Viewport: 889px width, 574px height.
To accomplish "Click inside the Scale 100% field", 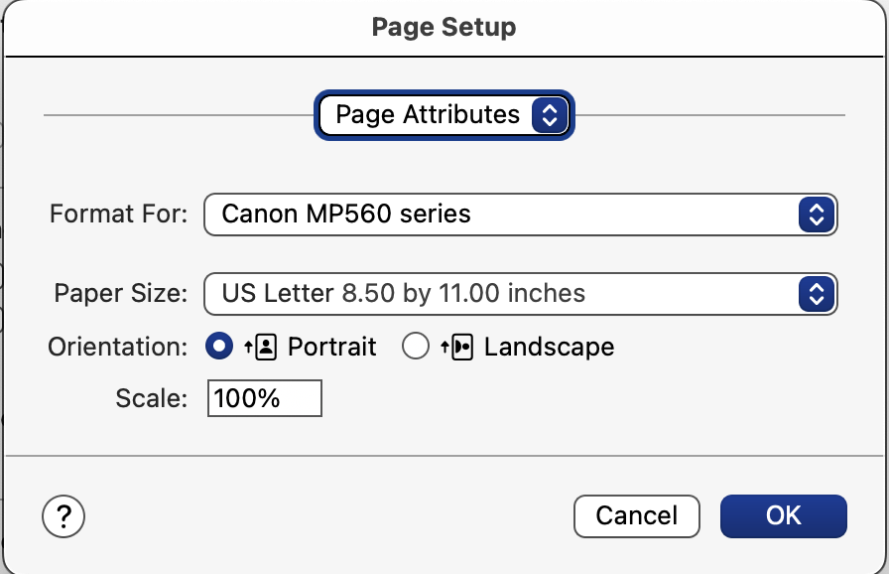I will click(x=265, y=398).
